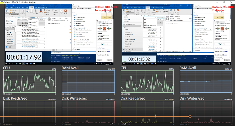Expand first tree node in left recording list pane
235x126 pixels.
coord(73,17)
